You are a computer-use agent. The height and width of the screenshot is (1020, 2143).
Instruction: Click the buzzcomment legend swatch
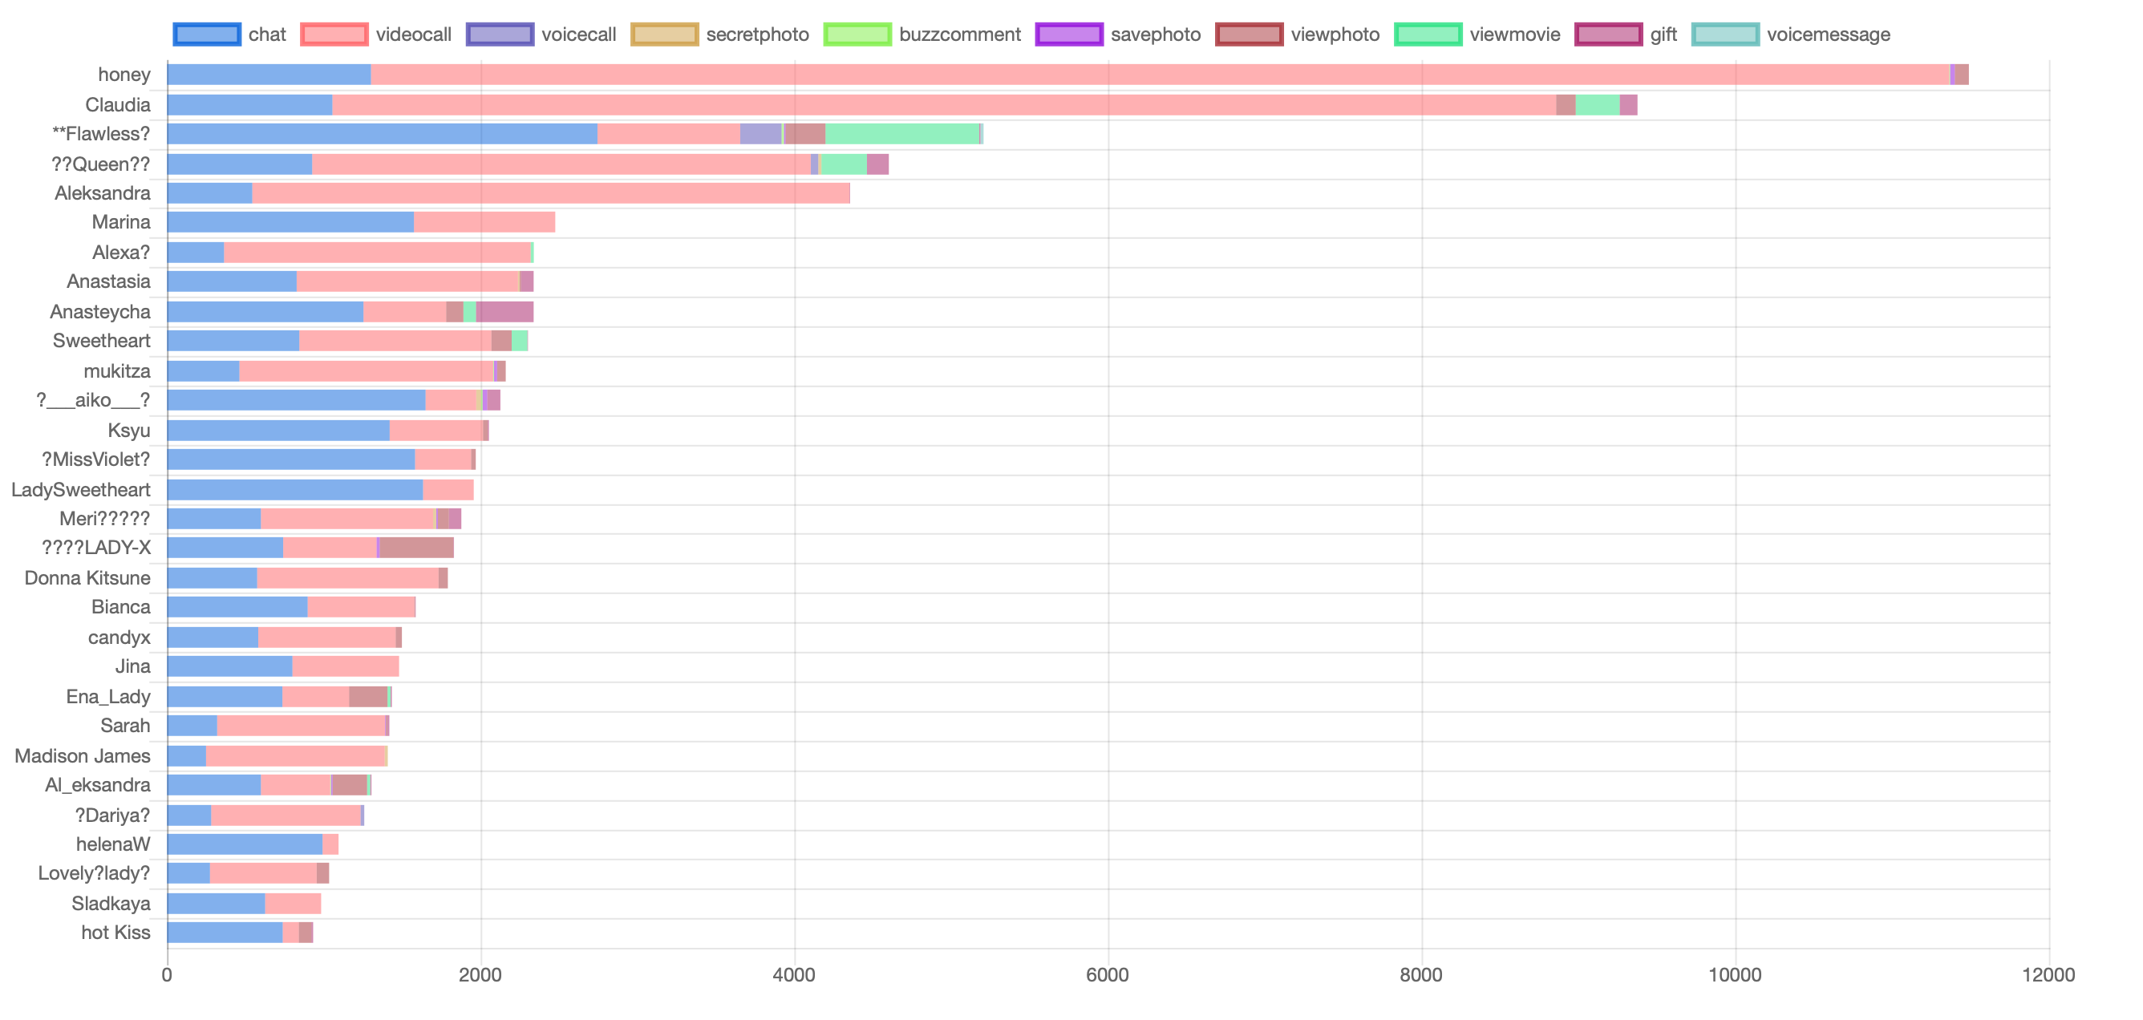pos(857,34)
